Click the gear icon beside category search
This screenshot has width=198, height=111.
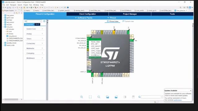point(44,21)
